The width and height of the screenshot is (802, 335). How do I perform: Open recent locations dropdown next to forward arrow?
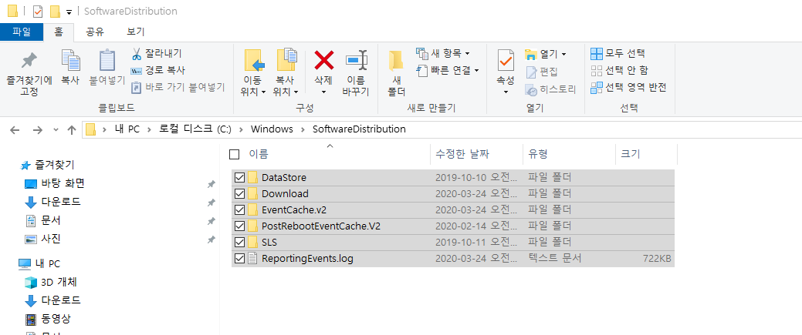pyautogui.click(x=56, y=129)
